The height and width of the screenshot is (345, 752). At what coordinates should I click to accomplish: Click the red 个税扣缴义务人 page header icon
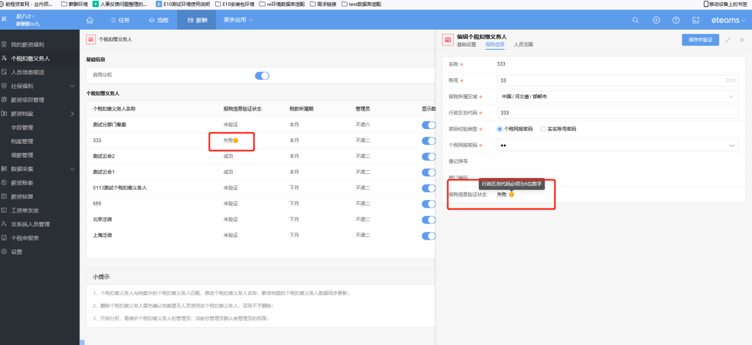tap(91, 40)
